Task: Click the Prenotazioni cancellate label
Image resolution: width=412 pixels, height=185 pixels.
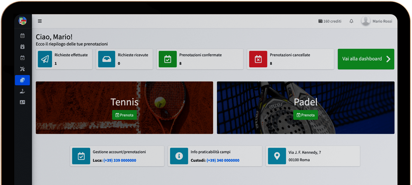Action: pyautogui.click(x=290, y=55)
